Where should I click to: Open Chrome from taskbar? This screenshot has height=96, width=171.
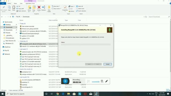click(x=57, y=94)
